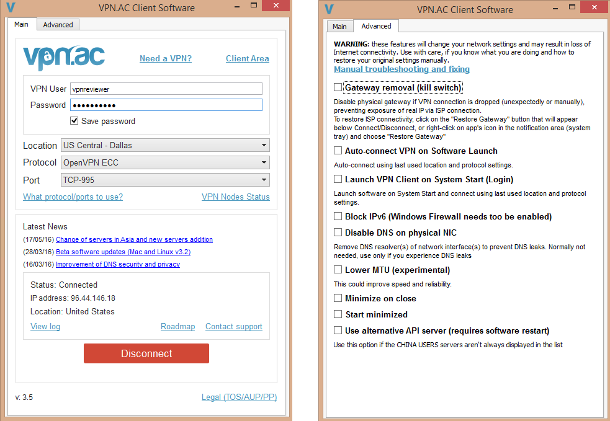Open the Port dropdown showing TCP-995
This screenshot has width=610, height=421.
click(x=165, y=180)
